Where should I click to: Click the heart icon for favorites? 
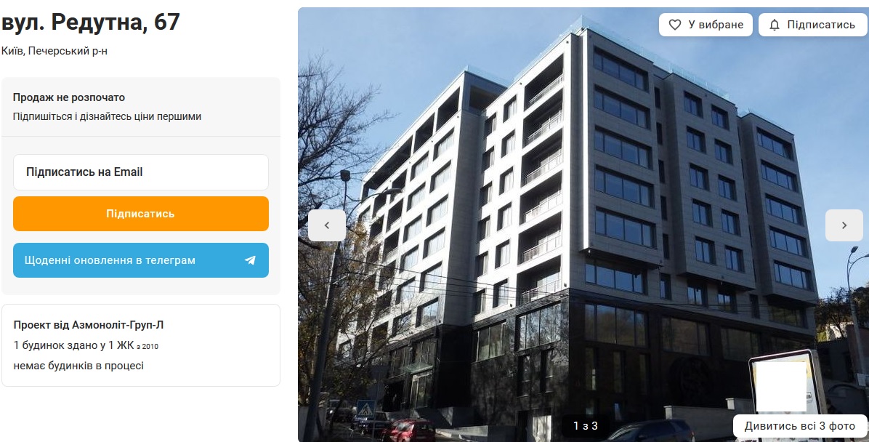[674, 25]
